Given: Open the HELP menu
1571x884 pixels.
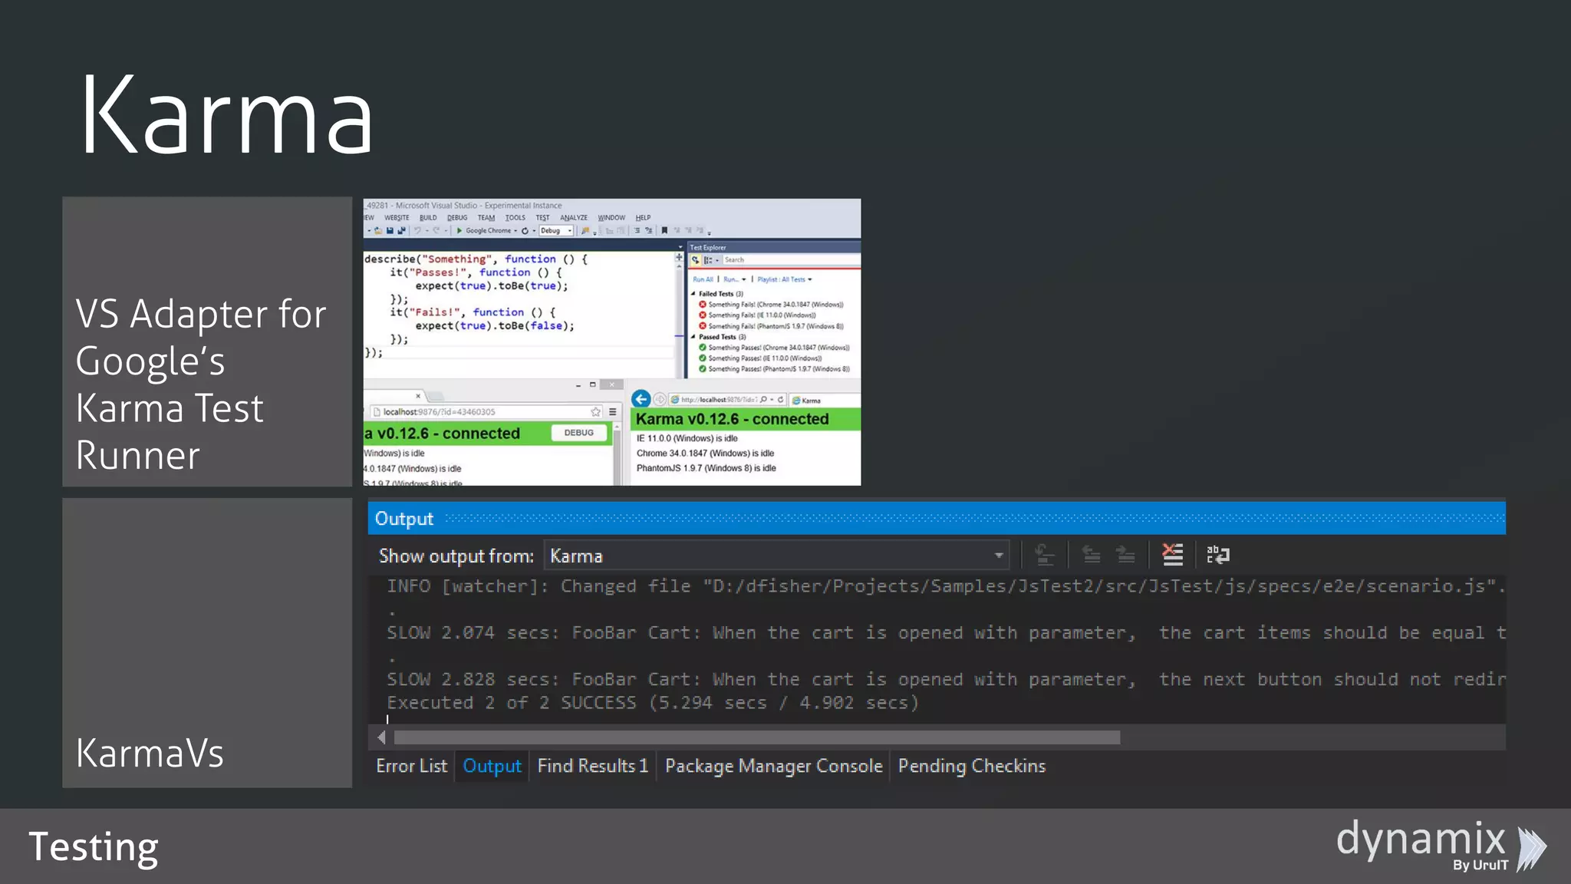Looking at the screenshot, I should coord(643,218).
